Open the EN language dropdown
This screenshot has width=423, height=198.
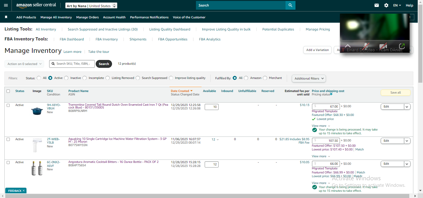397,5
